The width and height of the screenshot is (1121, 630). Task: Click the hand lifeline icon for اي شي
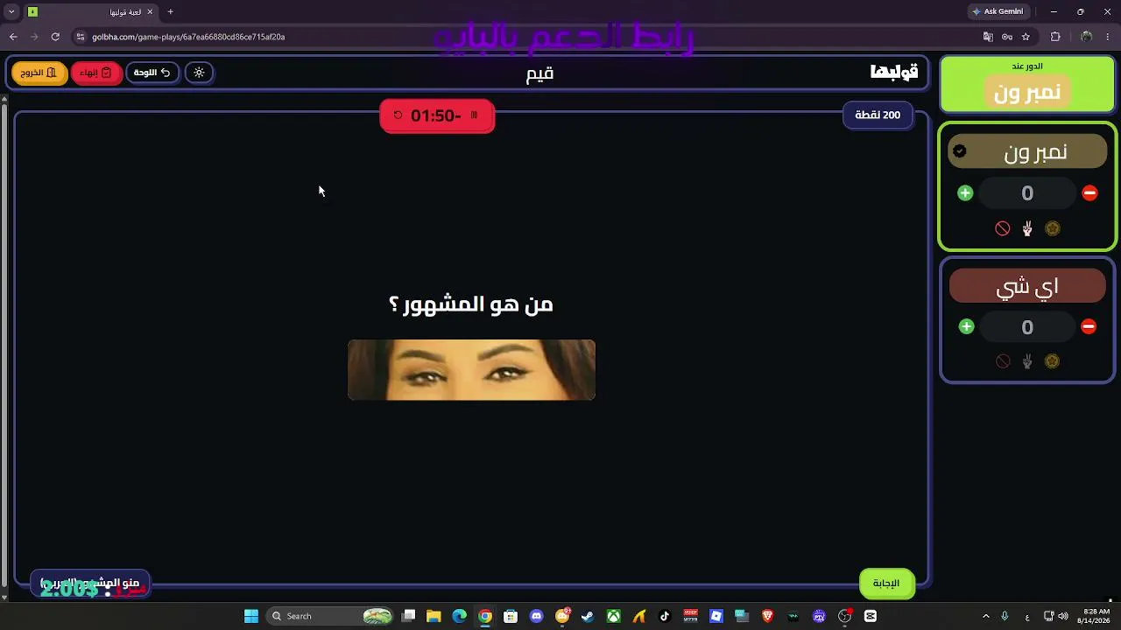coord(1027,361)
